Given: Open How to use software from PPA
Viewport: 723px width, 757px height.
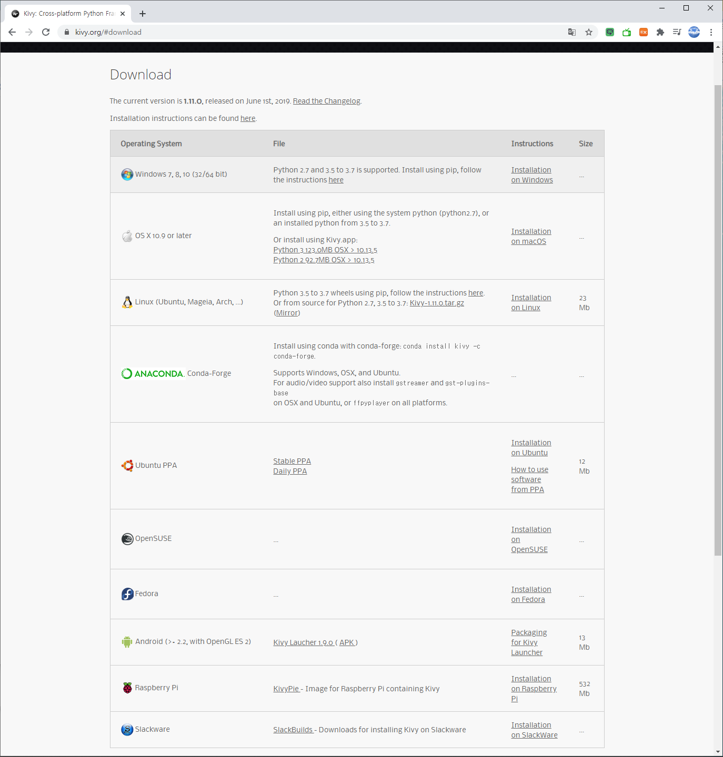Looking at the screenshot, I should 529,479.
